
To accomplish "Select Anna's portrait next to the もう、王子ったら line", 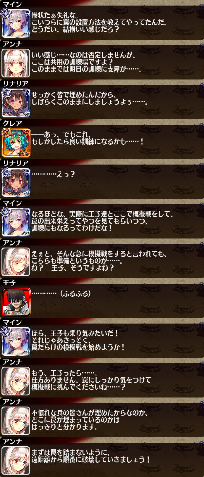I will [16, 381].
